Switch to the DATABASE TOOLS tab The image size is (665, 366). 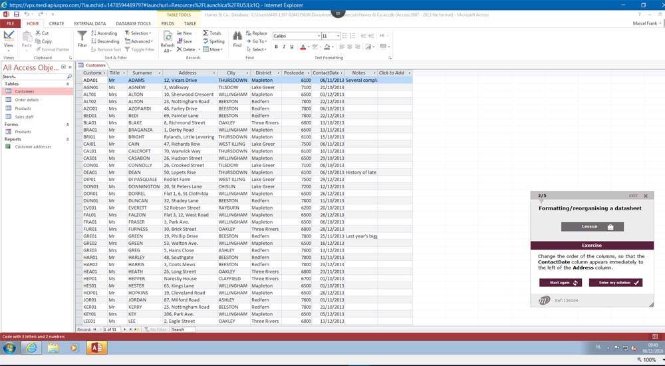[133, 24]
